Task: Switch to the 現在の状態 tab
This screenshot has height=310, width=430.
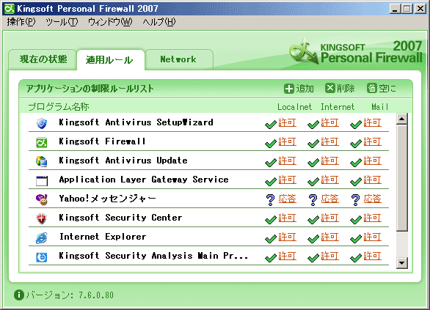Action: tap(43, 59)
